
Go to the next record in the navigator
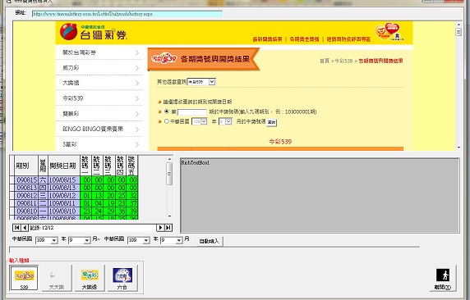(x=161, y=228)
